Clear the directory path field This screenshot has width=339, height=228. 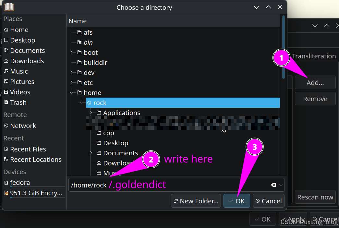pyautogui.click(x=273, y=185)
